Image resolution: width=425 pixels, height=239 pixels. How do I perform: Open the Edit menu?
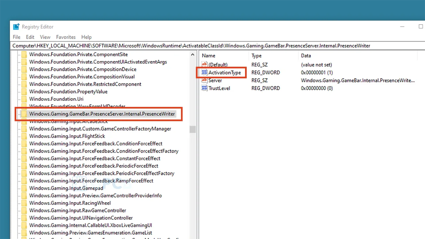pos(30,37)
